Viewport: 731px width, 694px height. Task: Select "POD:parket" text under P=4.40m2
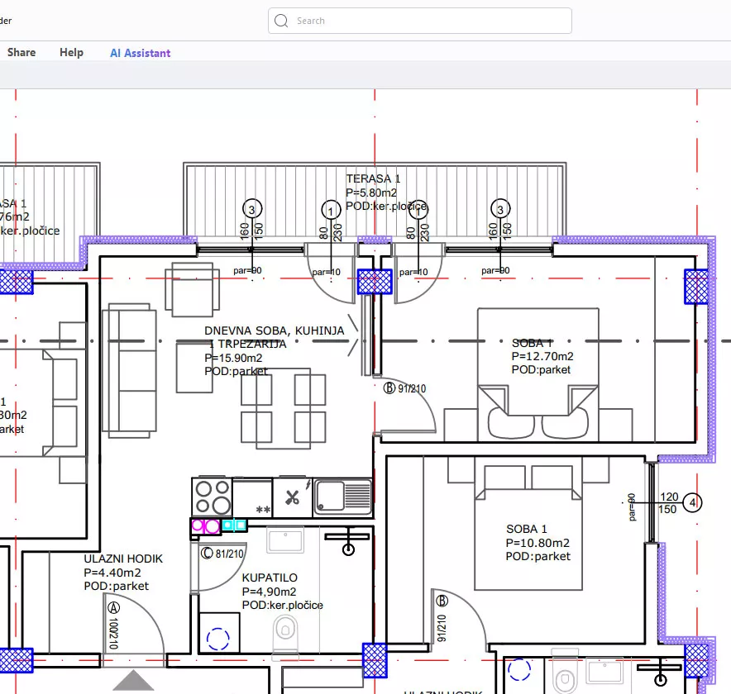coord(116,586)
